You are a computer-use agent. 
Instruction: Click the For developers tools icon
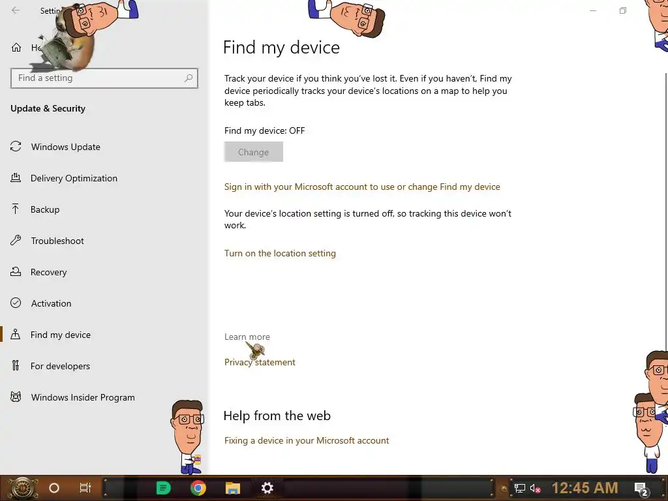tap(16, 365)
